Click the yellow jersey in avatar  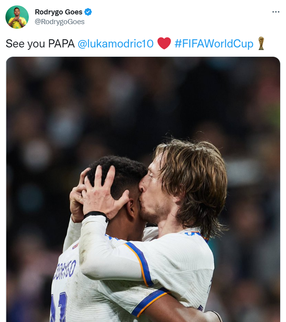17,22
